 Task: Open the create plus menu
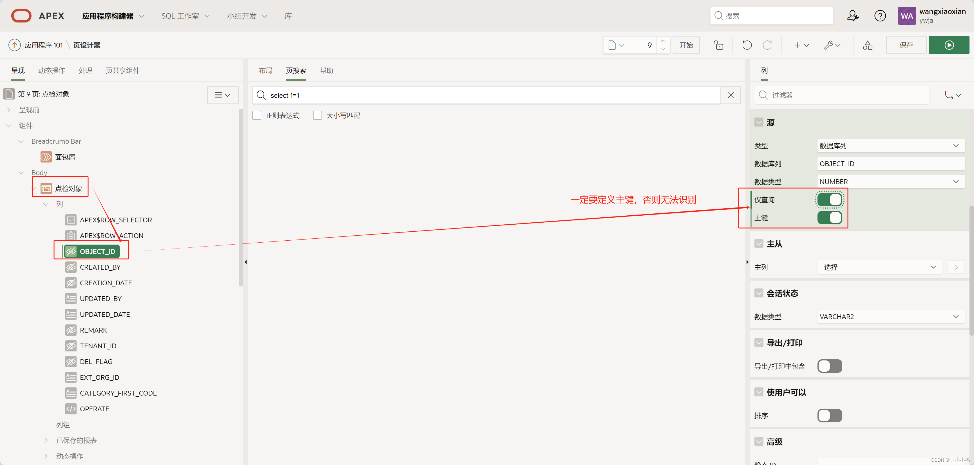pyautogui.click(x=801, y=45)
